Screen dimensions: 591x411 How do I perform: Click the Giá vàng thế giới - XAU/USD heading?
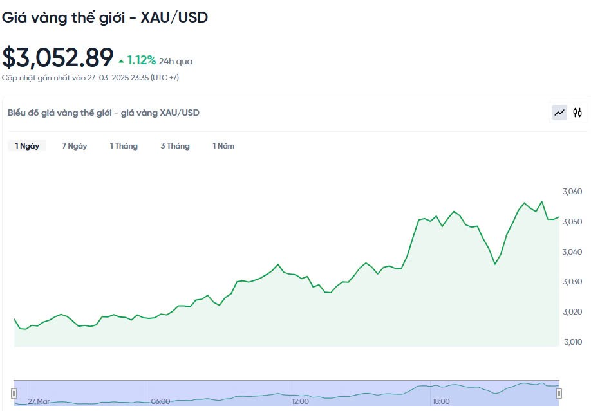[x=104, y=17]
